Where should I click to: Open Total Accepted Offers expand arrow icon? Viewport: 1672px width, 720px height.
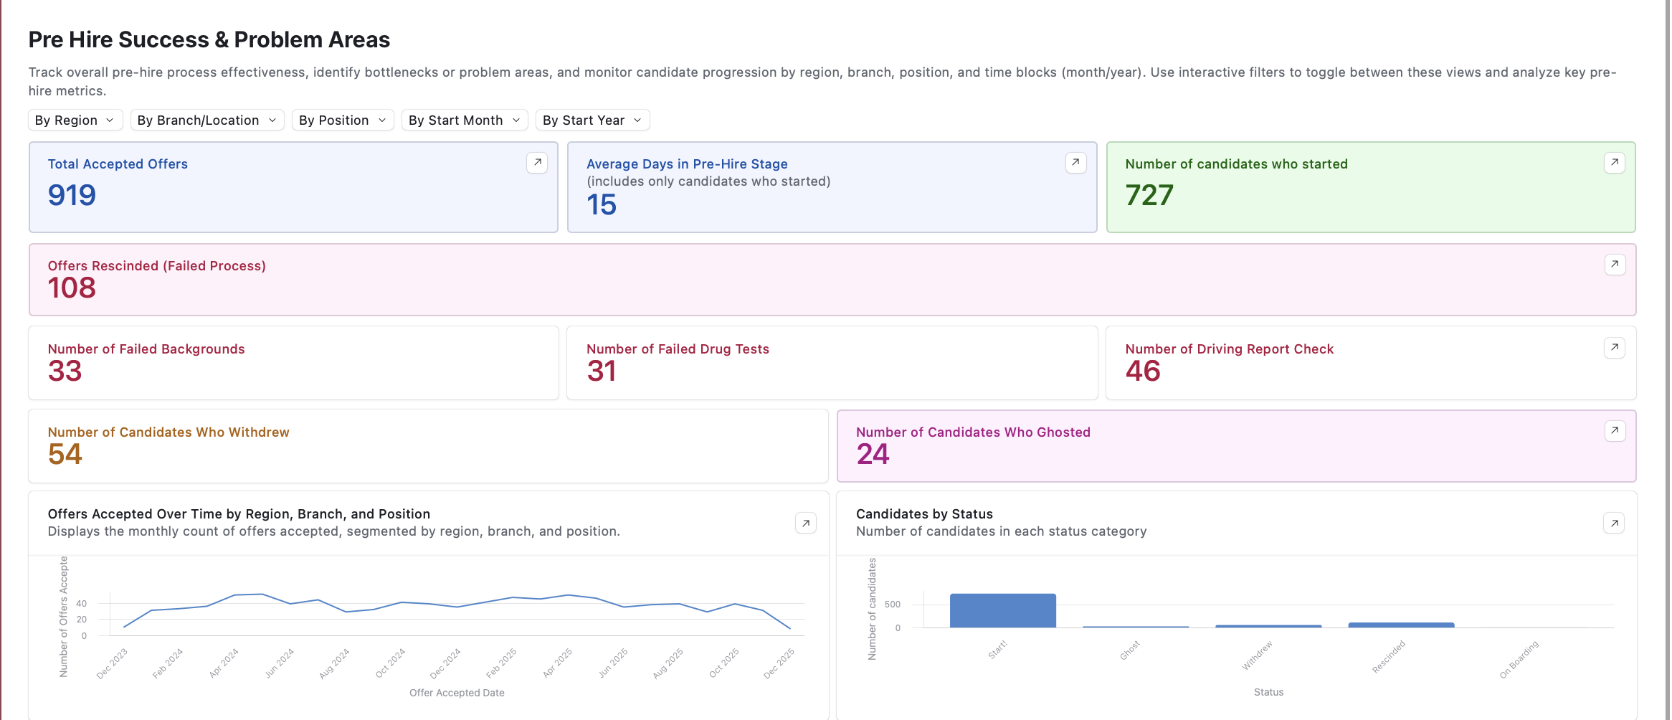(x=537, y=163)
